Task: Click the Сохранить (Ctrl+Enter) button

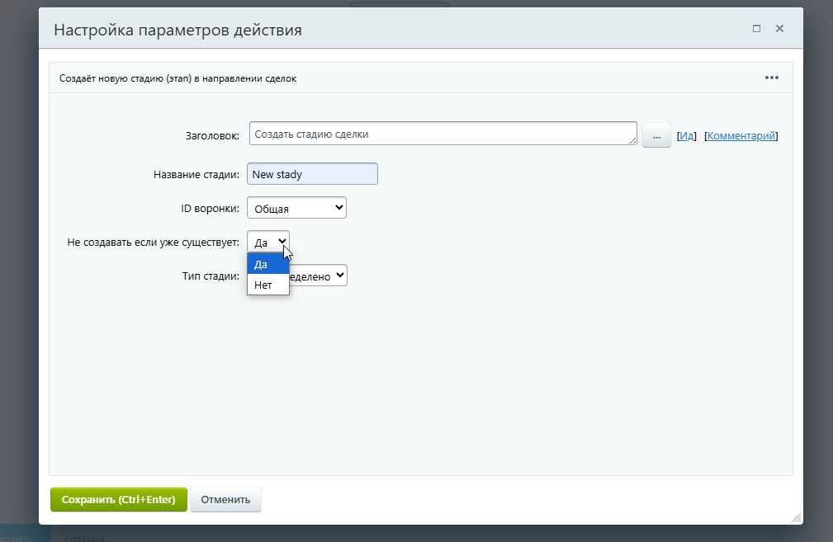Action: click(118, 499)
